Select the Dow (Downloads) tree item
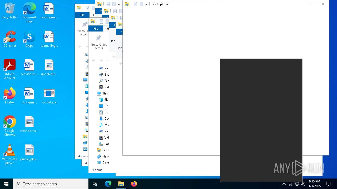 tap(104, 119)
